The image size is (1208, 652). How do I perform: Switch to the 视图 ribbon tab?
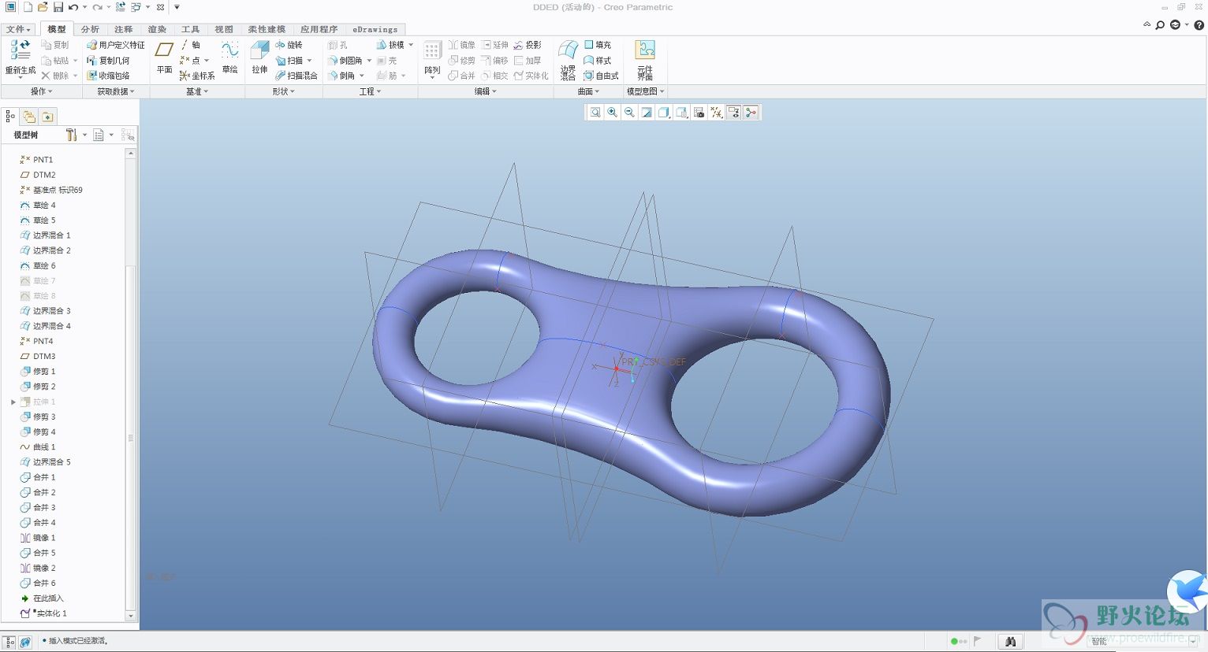coord(224,29)
